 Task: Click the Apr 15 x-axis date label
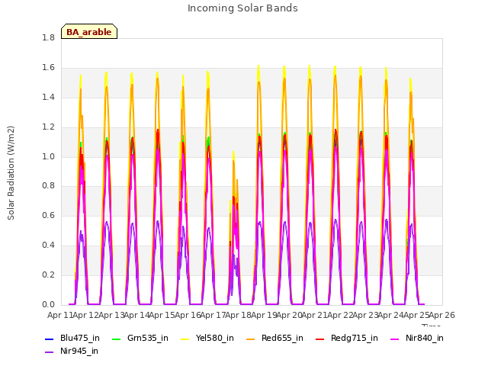point(162,315)
